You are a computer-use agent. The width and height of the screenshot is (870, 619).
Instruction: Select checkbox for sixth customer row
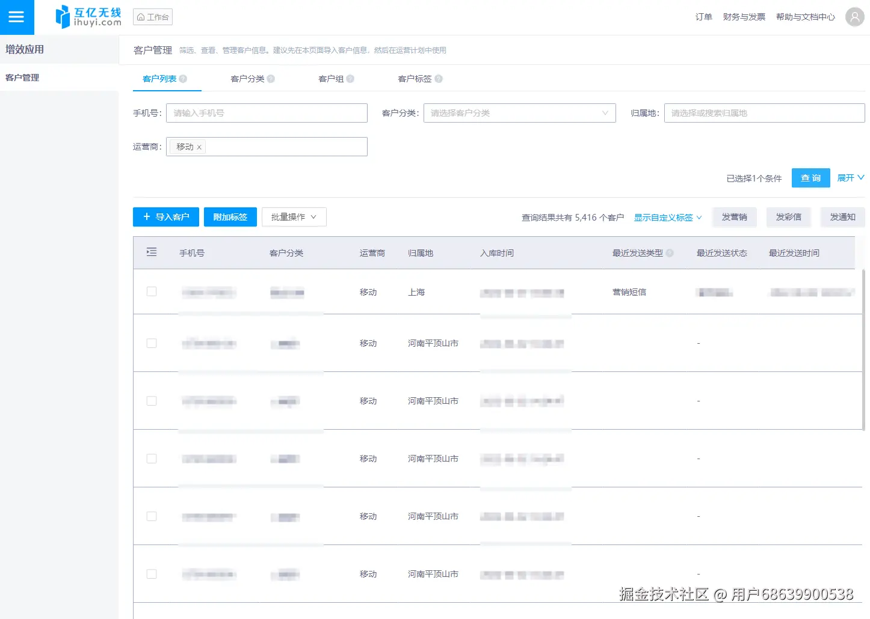click(152, 574)
